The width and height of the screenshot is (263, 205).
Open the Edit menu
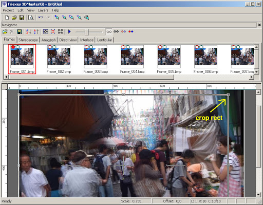(x=21, y=10)
